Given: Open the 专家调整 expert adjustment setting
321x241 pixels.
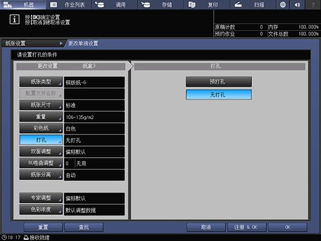Looking at the screenshot, I should pyautogui.click(x=41, y=198).
